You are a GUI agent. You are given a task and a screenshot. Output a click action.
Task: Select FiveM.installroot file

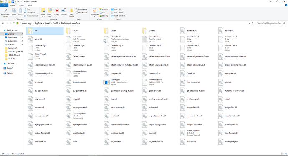pyautogui.click(x=159, y=82)
